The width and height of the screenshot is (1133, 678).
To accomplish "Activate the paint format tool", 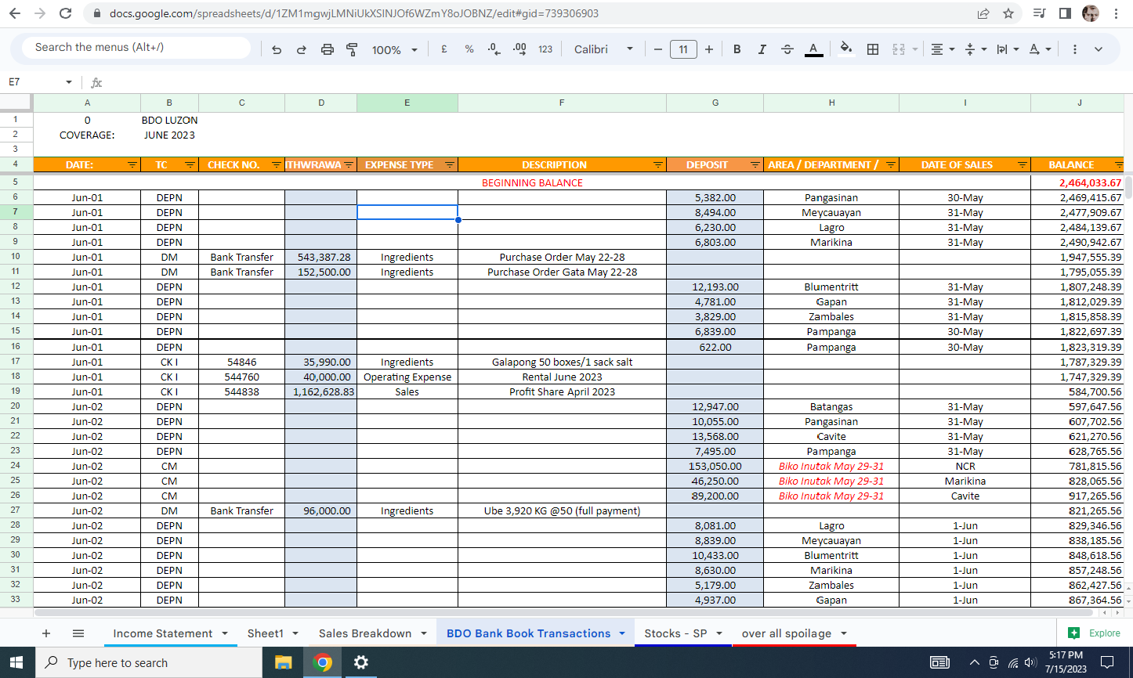I will (x=352, y=49).
